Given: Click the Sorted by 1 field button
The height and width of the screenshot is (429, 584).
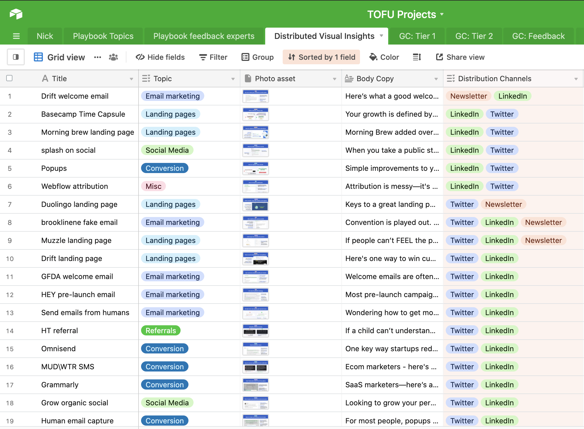Looking at the screenshot, I should click(x=321, y=57).
